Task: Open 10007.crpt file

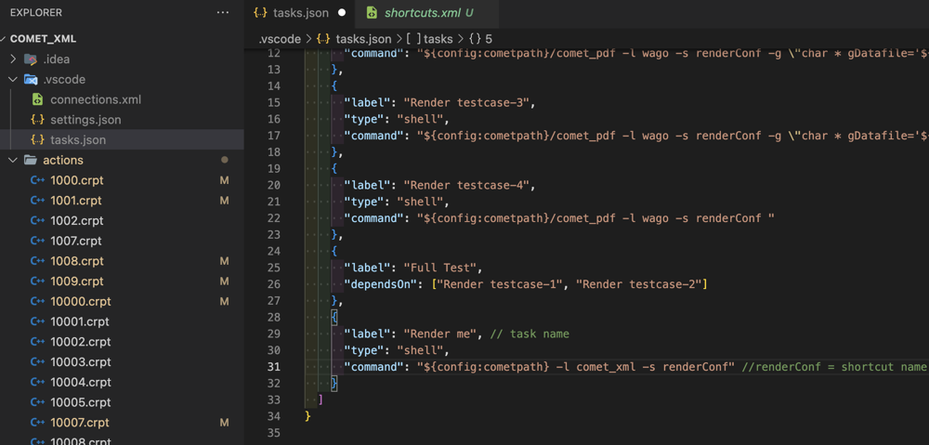Action: tap(80, 423)
